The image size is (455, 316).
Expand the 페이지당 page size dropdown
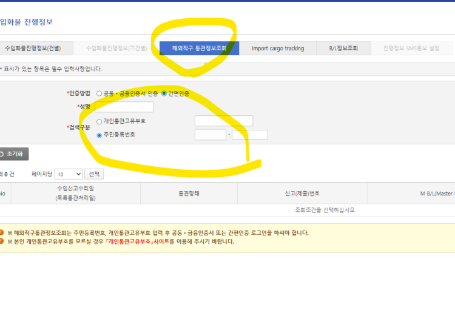coord(68,174)
